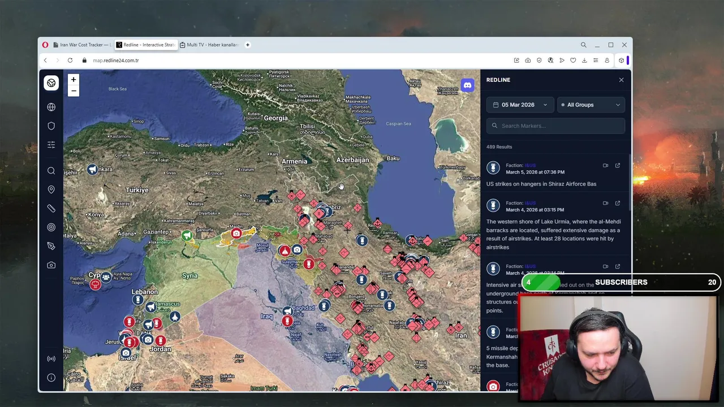Click the "489 Results" count text
Screen dimensions: 724x407
click(499, 147)
